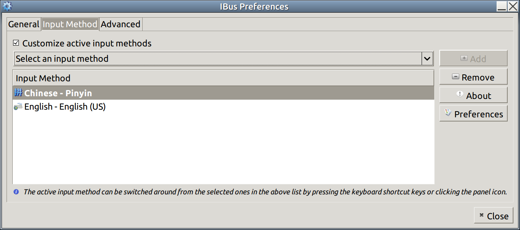The height and width of the screenshot is (230, 520).
Task: Open the Select an input method combo box
Action: (x=223, y=59)
